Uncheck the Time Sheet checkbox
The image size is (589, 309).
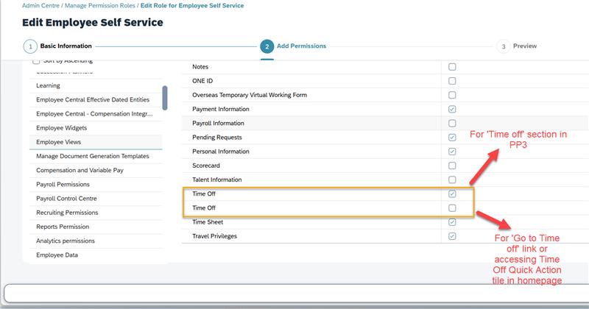452,222
